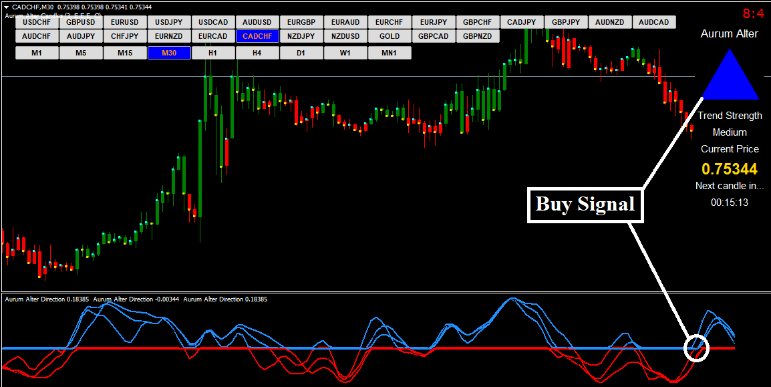Image resolution: width=771 pixels, height=387 pixels.
Task: Click the yellow current price 0.75344
Action: click(729, 168)
